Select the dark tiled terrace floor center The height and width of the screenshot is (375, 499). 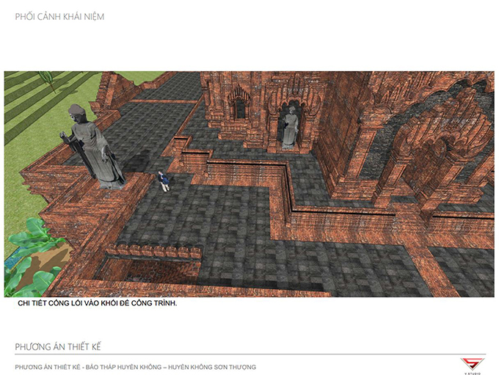point(213,220)
